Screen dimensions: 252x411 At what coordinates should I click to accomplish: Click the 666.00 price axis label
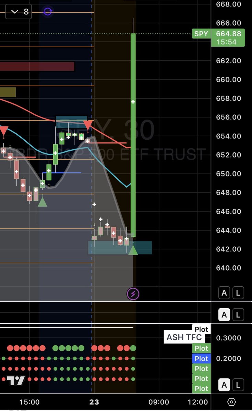pyautogui.click(x=228, y=23)
